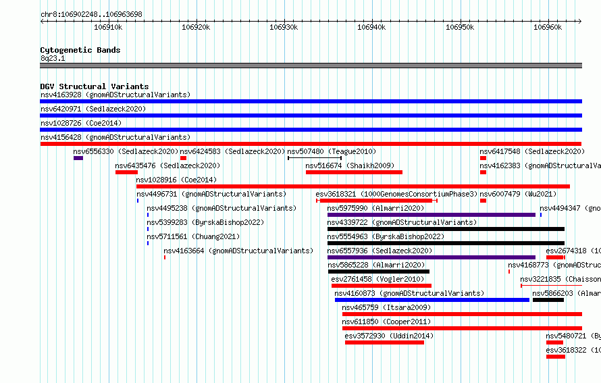
Task: Click the red nsv465759 variant bar
Action: [463, 314]
